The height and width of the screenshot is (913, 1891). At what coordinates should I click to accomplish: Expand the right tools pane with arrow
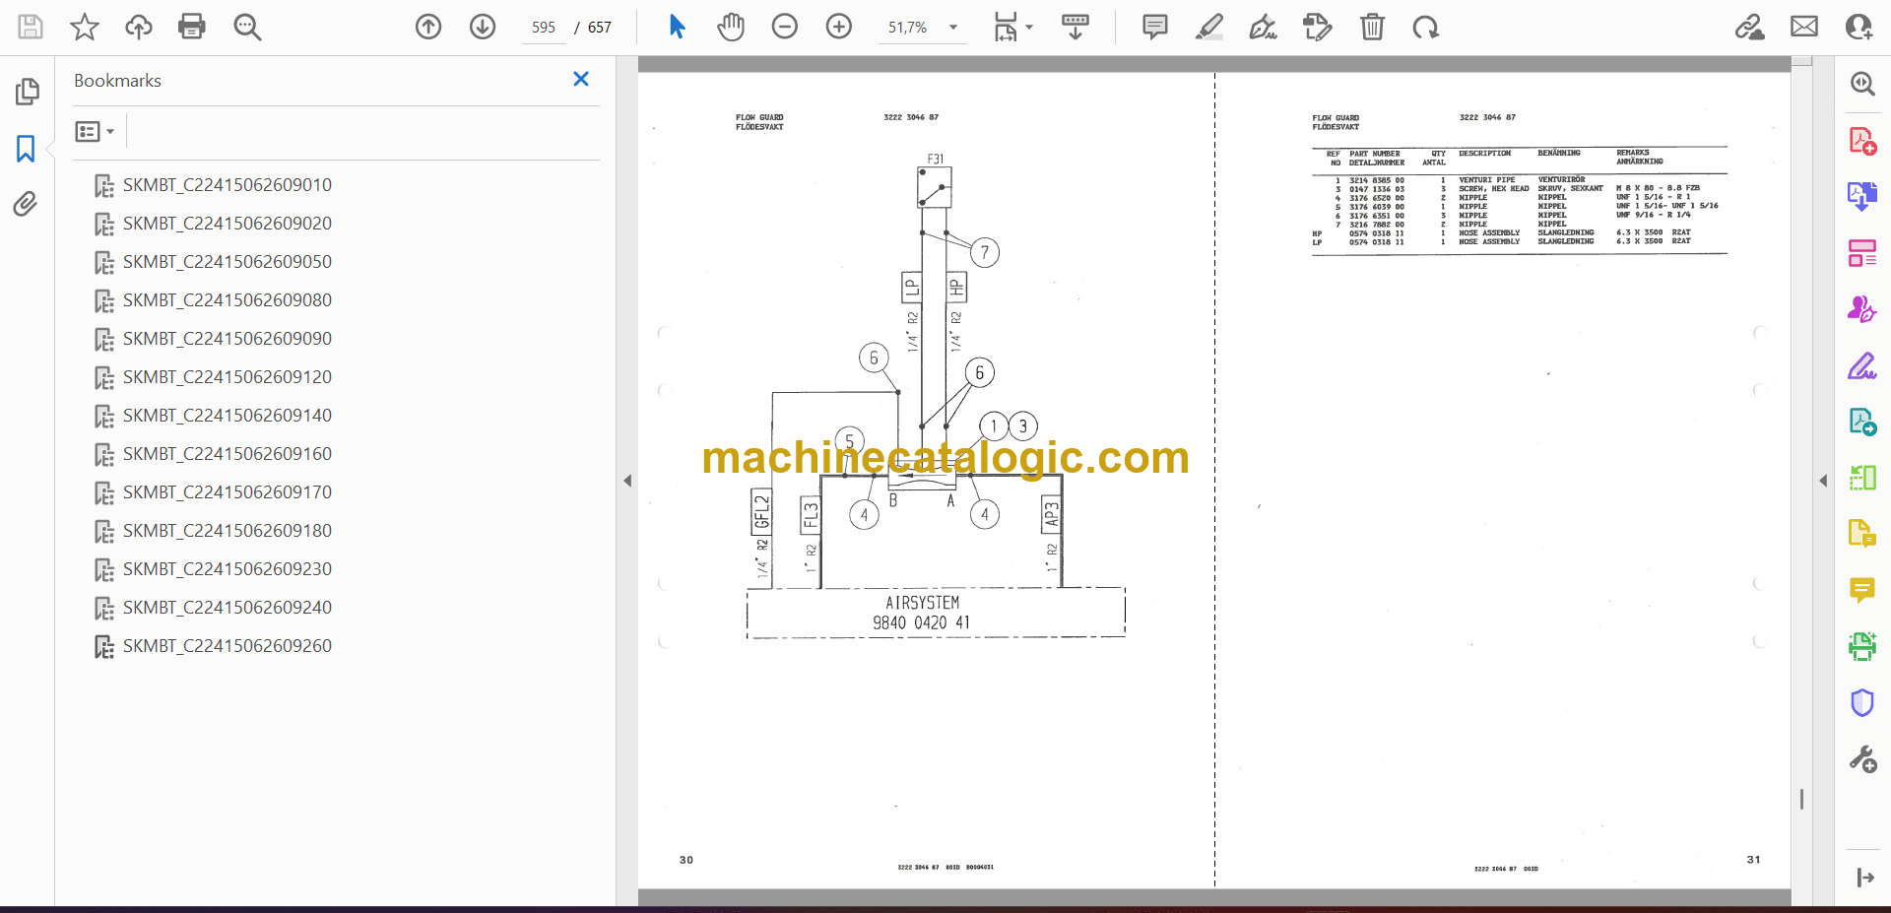(1864, 878)
